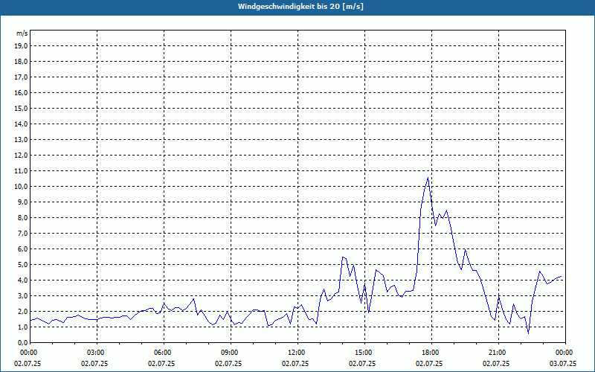The width and height of the screenshot is (595, 372).
Task: Click the 10,0 y-axis label
Action: coord(21,187)
